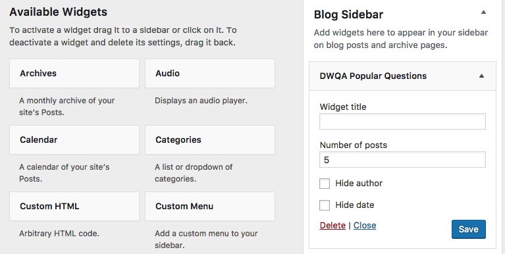Click the Number of posts field

(402, 160)
